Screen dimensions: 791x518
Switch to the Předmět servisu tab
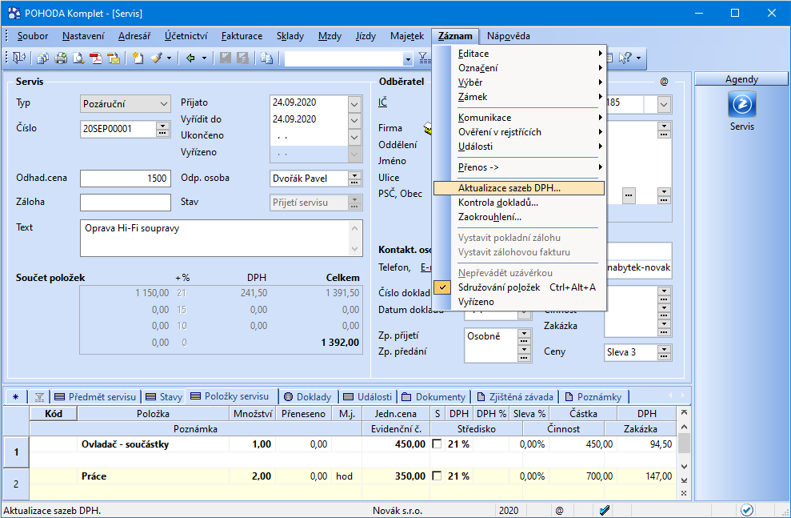click(x=95, y=397)
